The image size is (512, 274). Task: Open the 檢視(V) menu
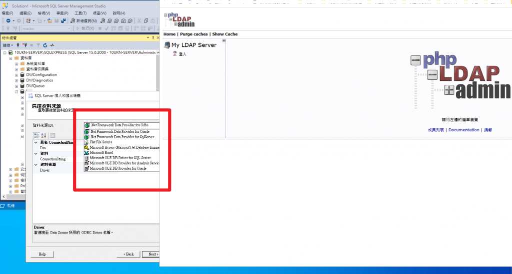44,13
